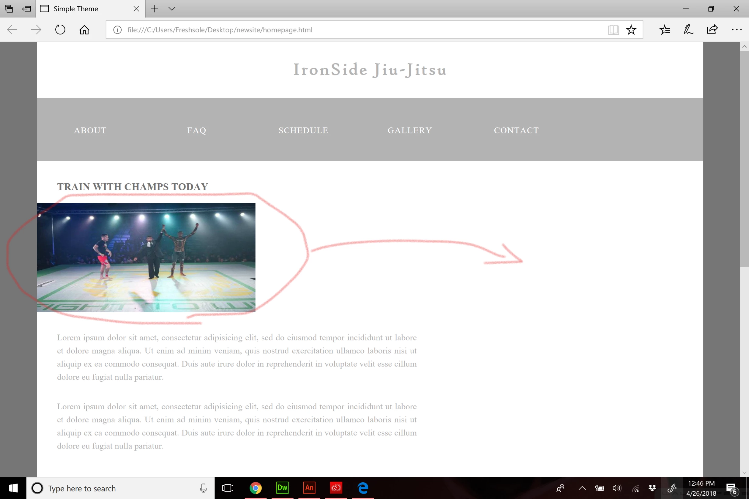749x499 pixels.
Task: Select the GALLERY menu item
Action: (410, 130)
